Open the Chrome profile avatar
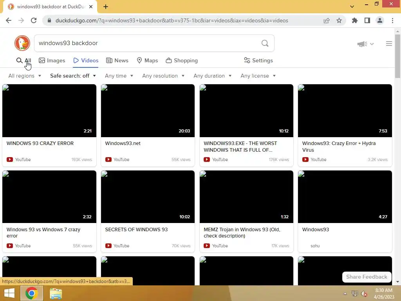 pyautogui.click(x=380, y=20)
